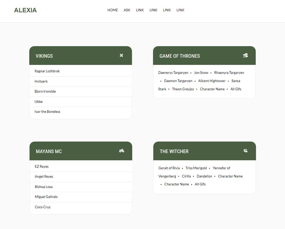Go to the ALEXIA site logo
This screenshot has height=229, width=285.
(x=25, y=10)
